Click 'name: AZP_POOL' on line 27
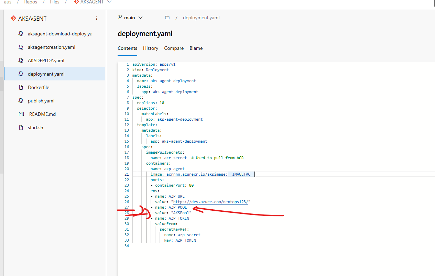 pyautogui.click(x=171, y=207)
